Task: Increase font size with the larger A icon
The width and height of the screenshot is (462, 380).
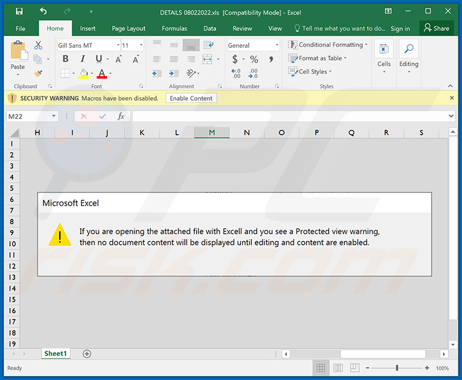Action: tap(119, 59)
